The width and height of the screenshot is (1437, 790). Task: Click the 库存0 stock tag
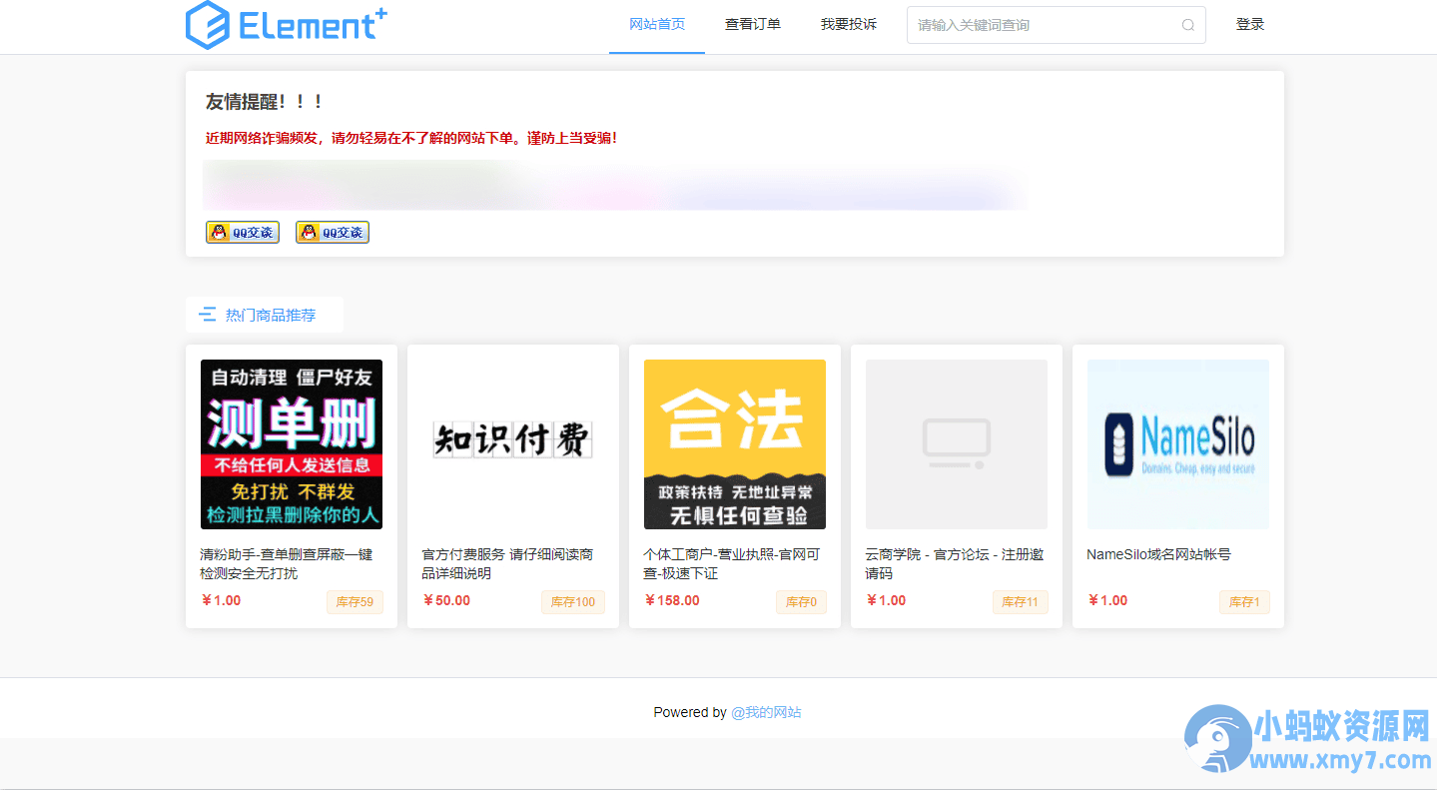(x=801, y=602)
